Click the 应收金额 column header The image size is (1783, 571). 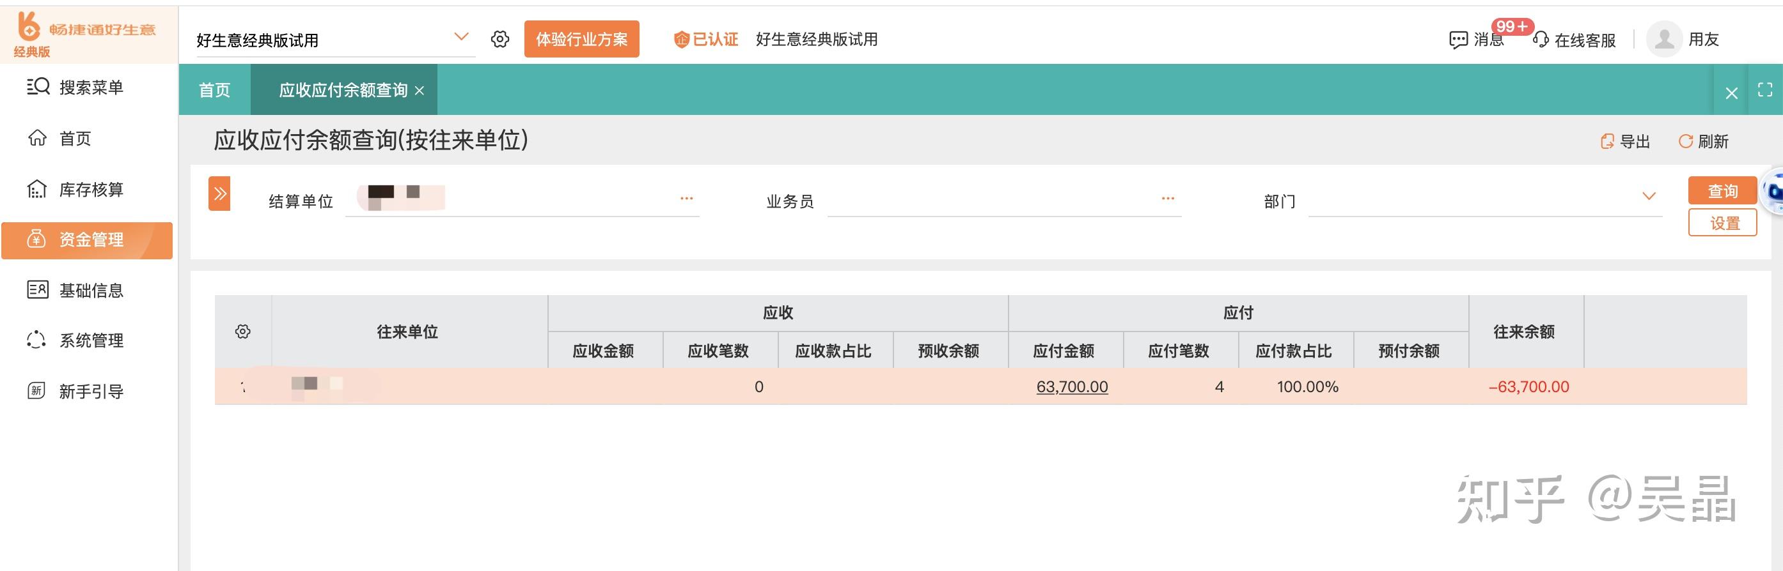[604, 351]
